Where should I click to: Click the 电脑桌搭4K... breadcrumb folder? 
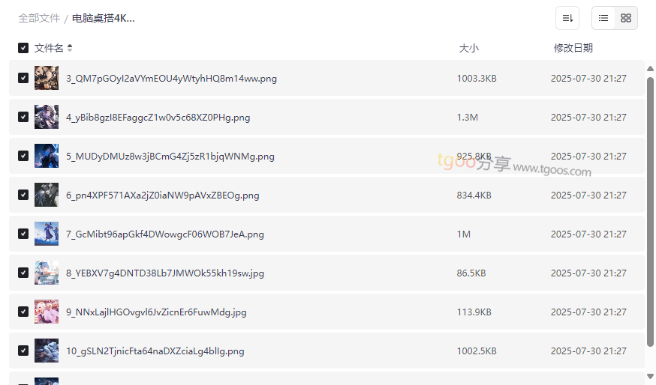104,18
